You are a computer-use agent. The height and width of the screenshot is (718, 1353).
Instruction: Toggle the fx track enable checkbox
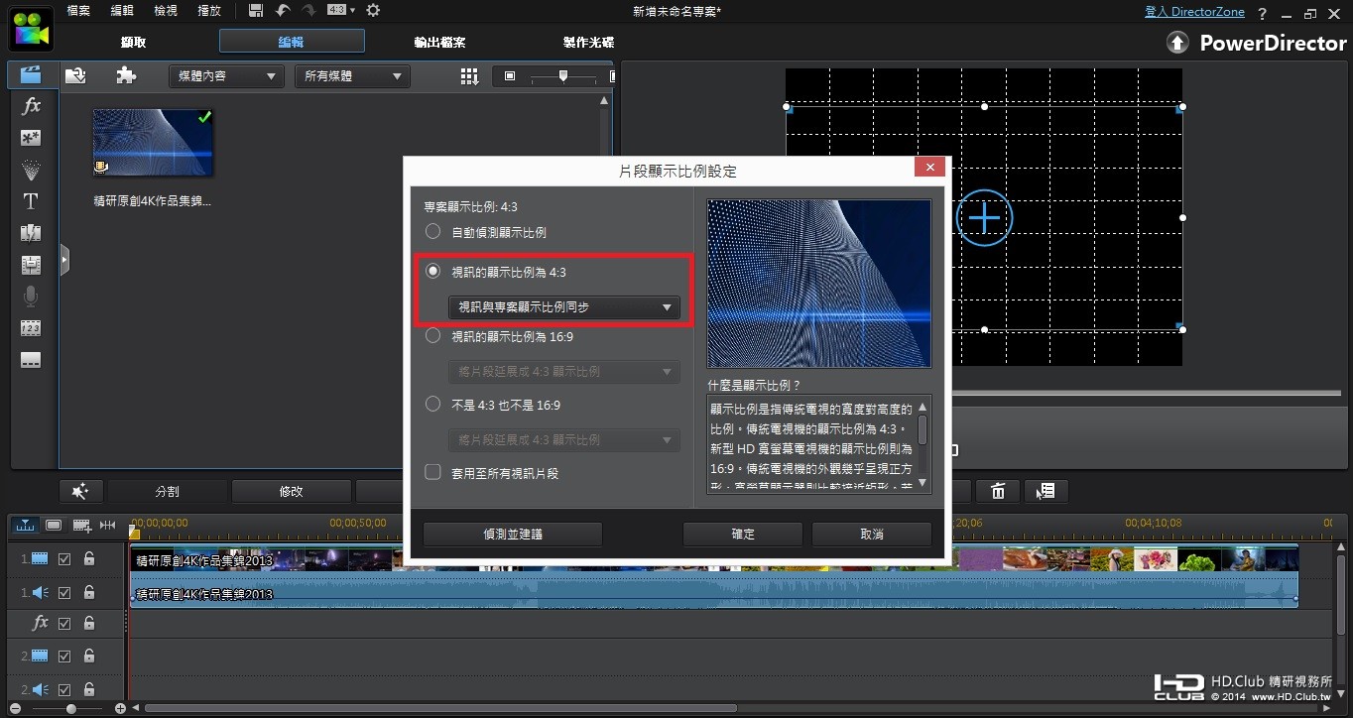click(x=64, y=624)
